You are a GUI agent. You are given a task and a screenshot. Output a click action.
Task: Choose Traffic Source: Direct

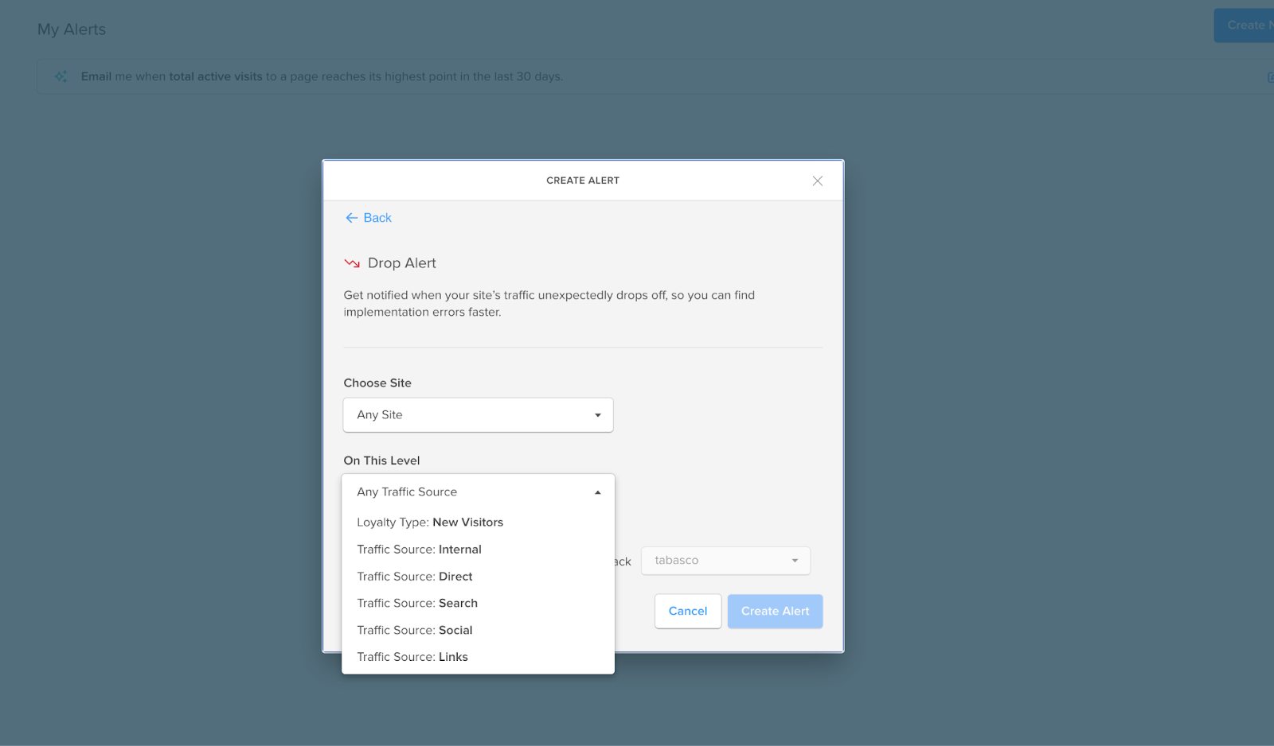(x=414, y=576)
